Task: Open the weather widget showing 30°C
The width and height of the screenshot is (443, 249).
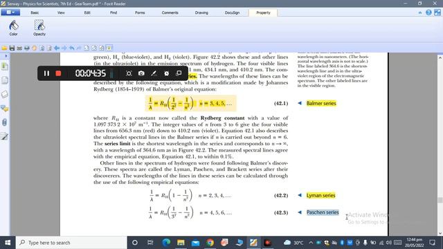Action: click(x=293, y=243)
